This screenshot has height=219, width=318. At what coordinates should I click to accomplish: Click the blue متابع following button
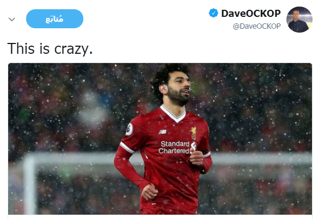coord(54,18)
